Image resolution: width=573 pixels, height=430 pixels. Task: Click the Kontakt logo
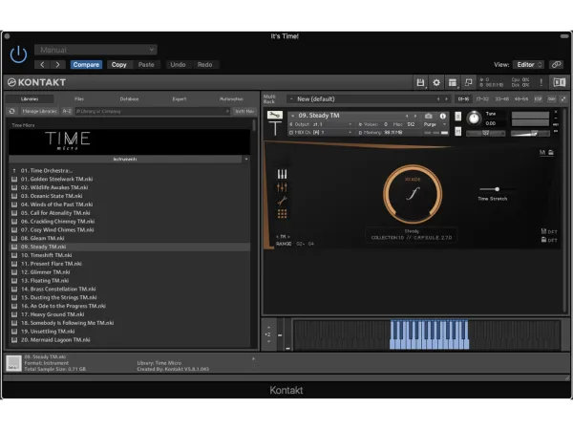(37, 82)
